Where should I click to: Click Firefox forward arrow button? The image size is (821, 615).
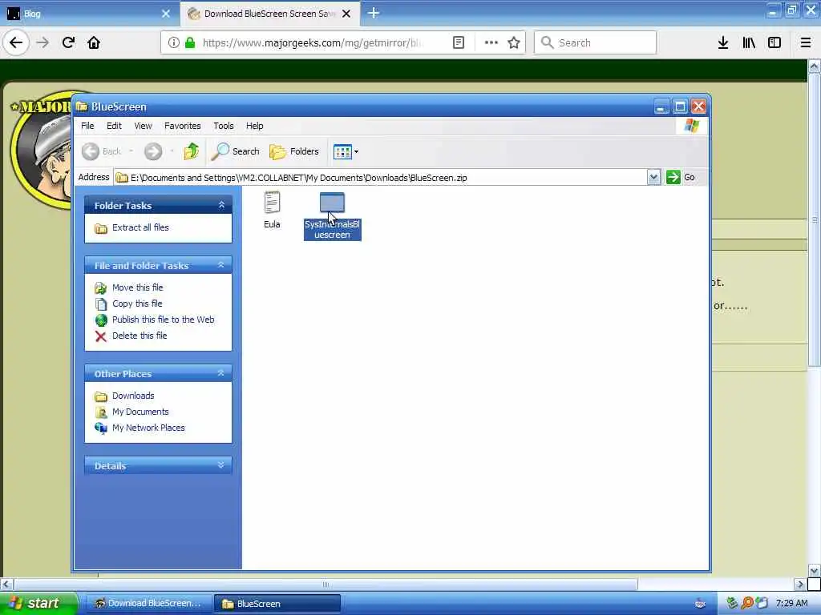point(43,42)
